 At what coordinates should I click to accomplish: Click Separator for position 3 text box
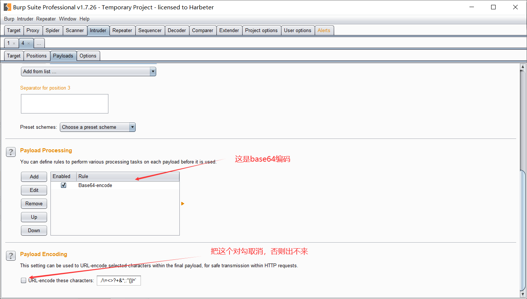click(x=65, y=104)
